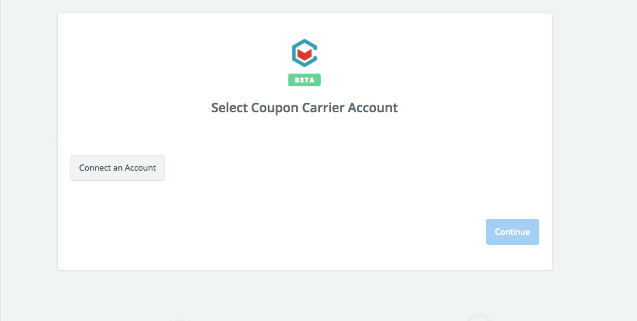Click the faint circle outline at bottom right

(479, 317)
